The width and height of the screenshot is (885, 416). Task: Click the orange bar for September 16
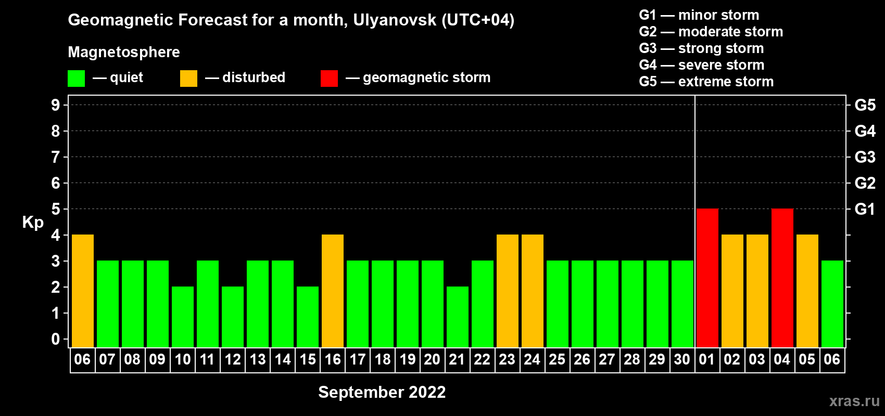[333, 291]
